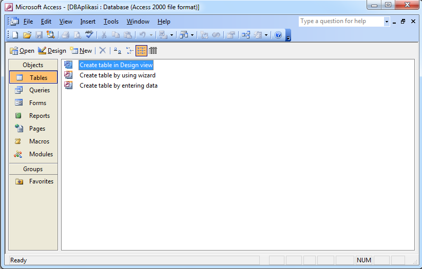Screen dimensions: 422x269
Task: Select 'Create table by using wizard'
Action: [118, 75]
